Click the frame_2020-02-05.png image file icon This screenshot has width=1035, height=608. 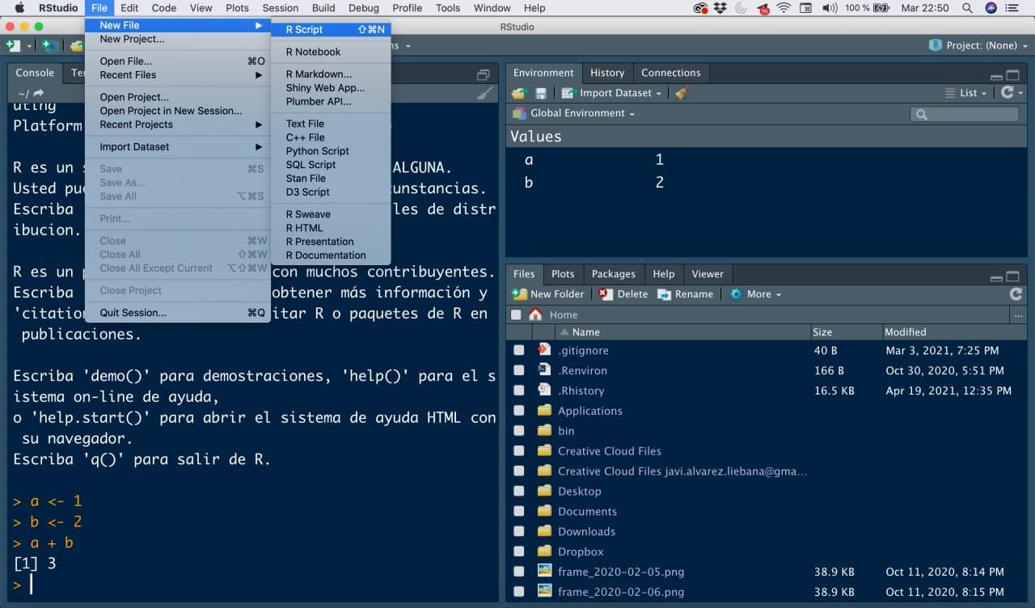(544, 572)
